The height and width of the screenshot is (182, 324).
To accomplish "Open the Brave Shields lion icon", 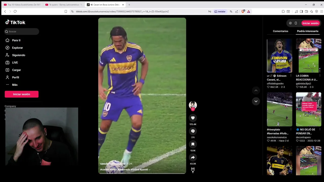I will (x=243, y=11).
